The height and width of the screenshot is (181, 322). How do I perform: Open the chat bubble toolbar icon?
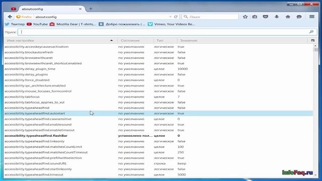point(299,17)
